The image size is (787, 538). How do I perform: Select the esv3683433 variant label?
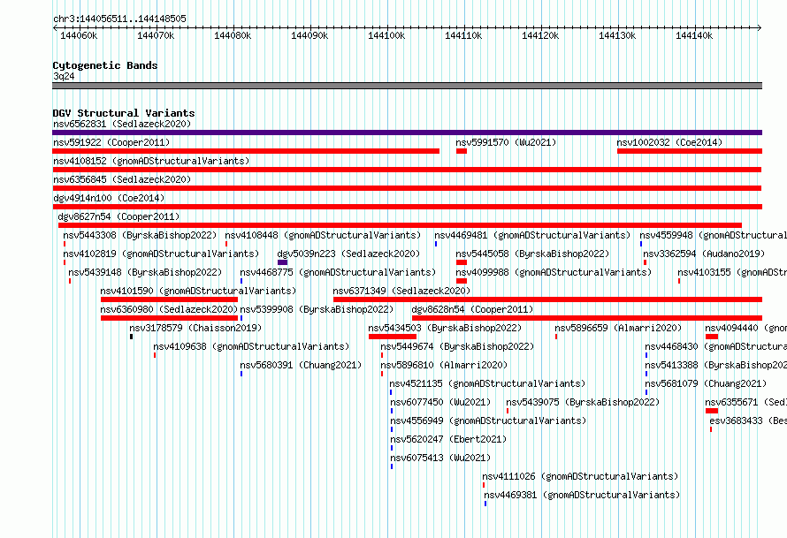click(748, 421)
